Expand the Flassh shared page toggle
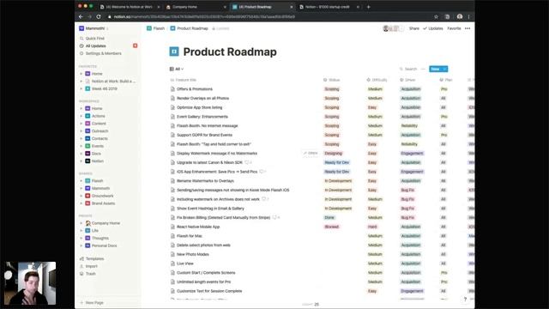 click(x=81, y=181)
